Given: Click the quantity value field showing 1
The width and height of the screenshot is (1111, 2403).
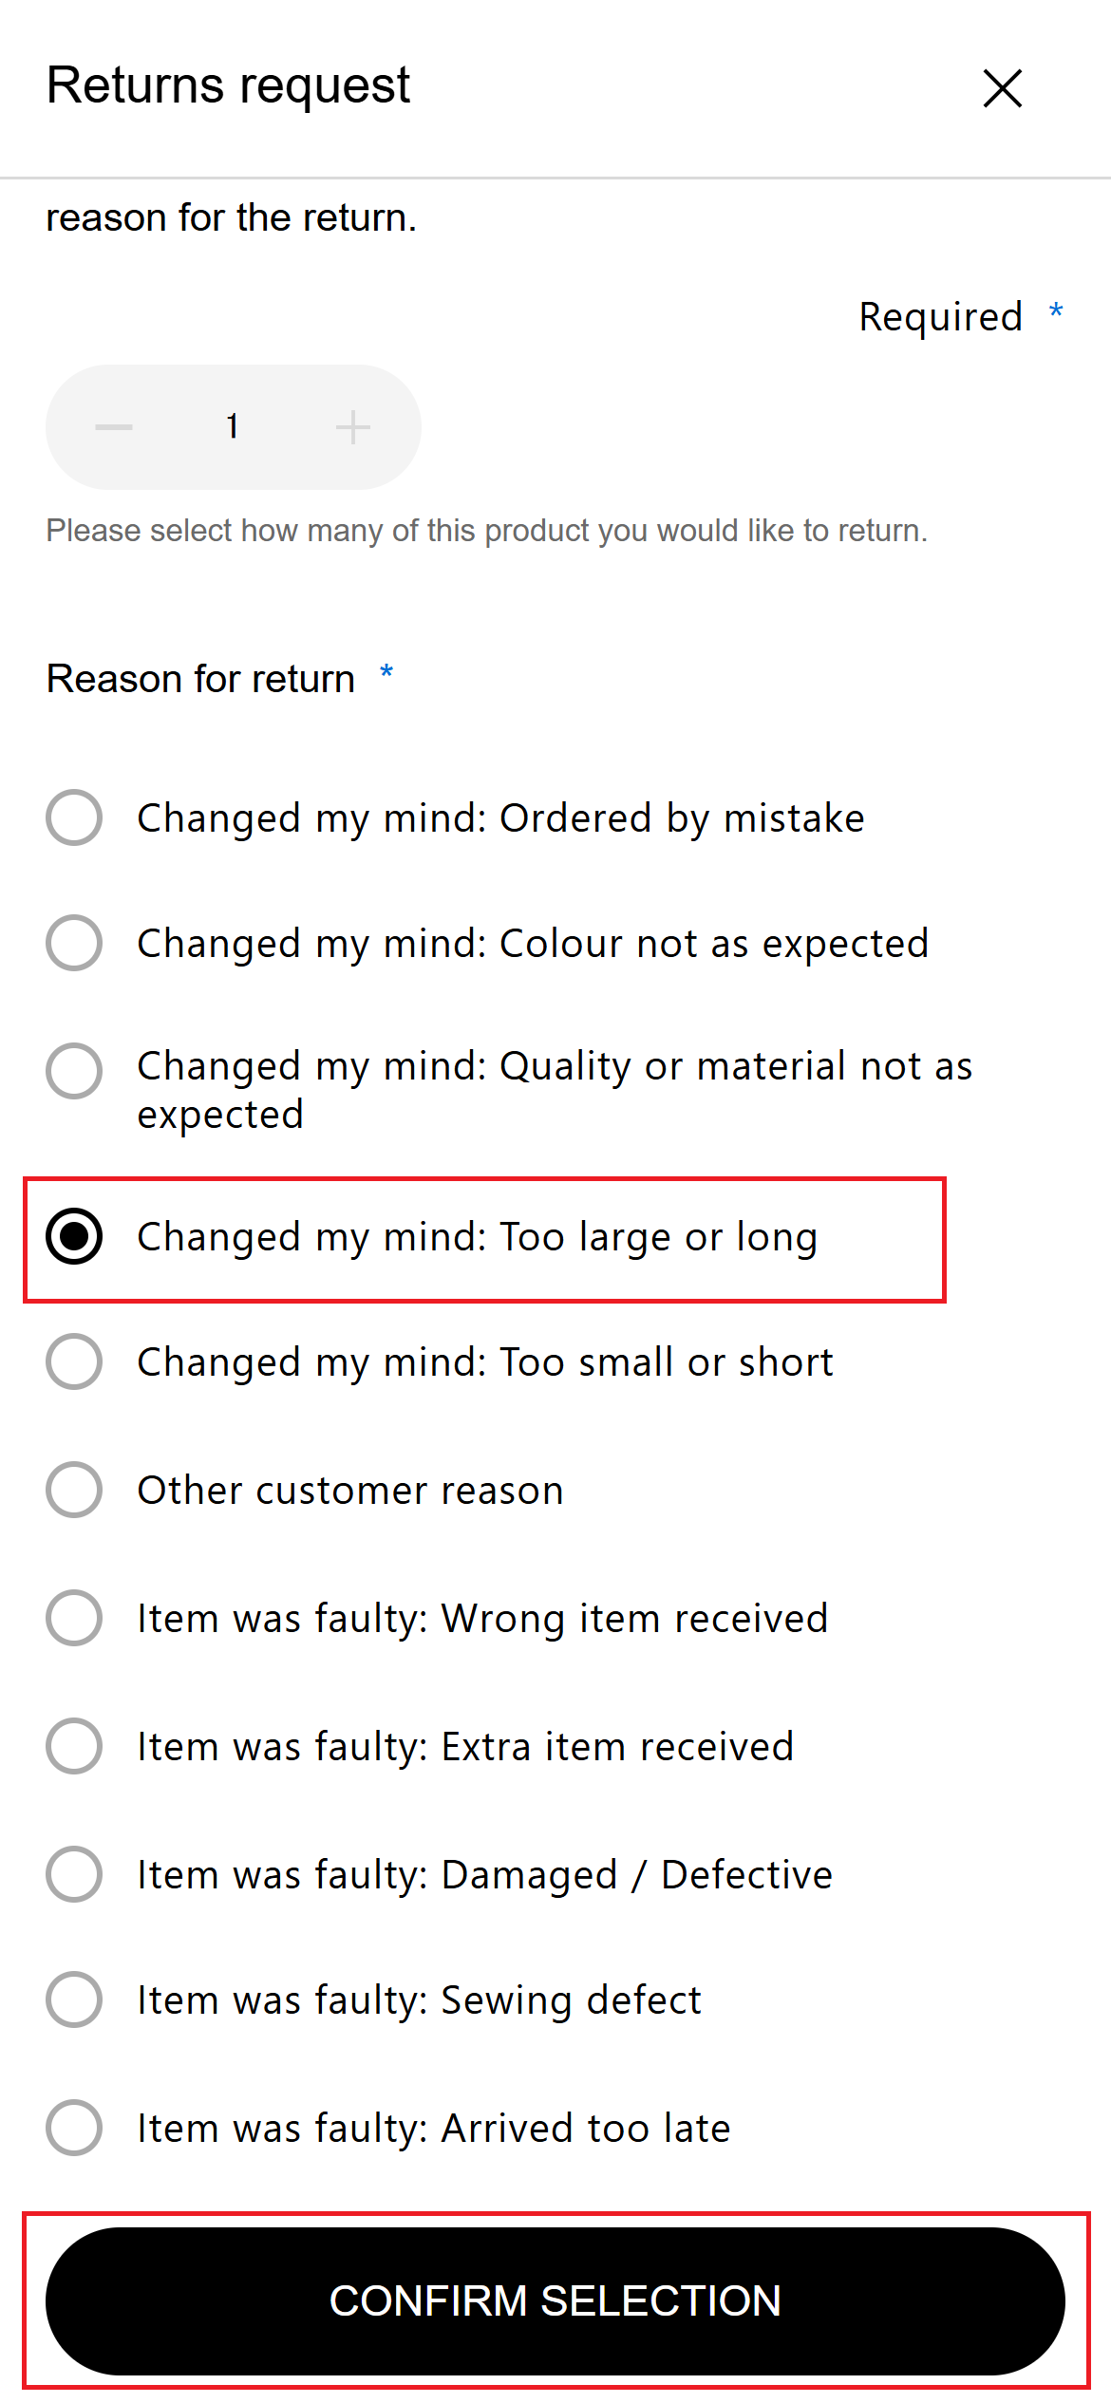Looking at the screenshot, I should pyautogui.click(x=233, y=427).
